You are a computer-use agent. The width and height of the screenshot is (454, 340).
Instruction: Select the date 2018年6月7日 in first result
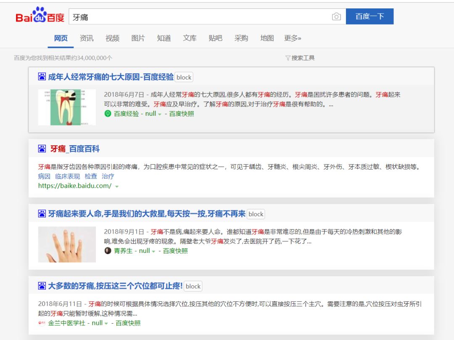pyautogui.click(x=124, y=95)
